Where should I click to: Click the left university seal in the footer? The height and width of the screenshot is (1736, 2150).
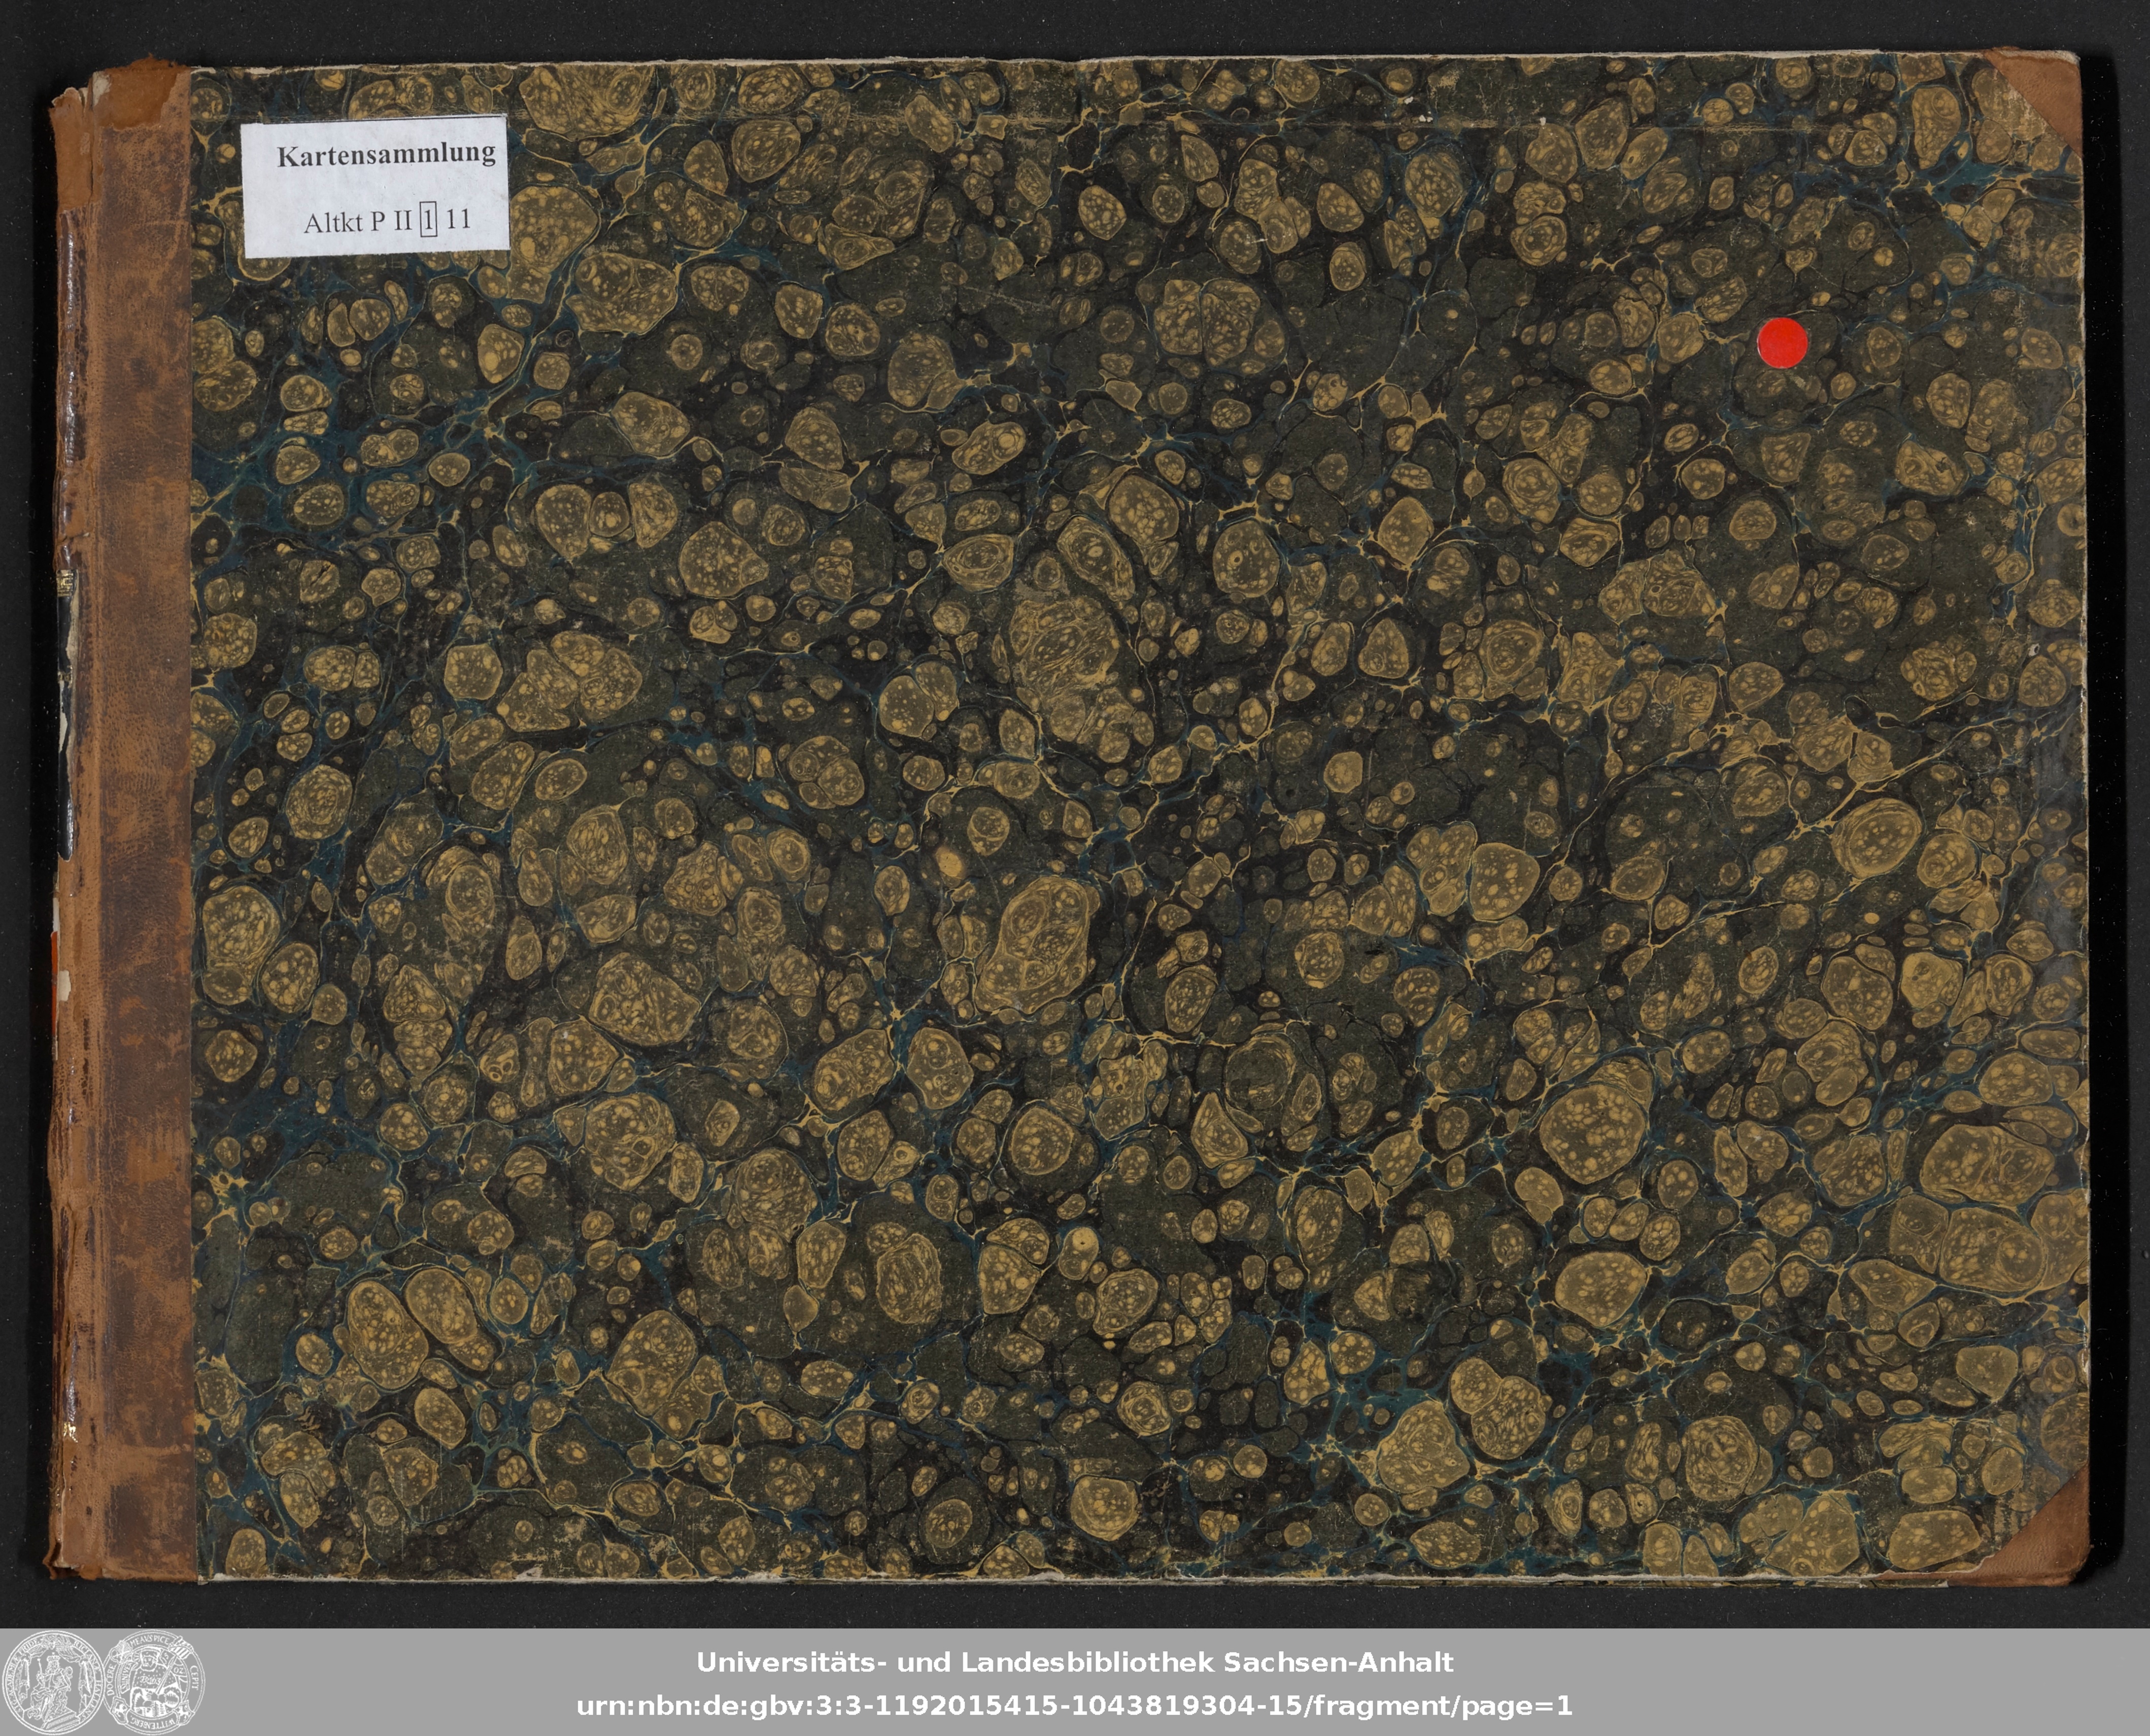[x=52, y=1682]
